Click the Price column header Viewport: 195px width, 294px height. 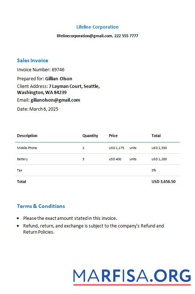[x=113, y=136]
